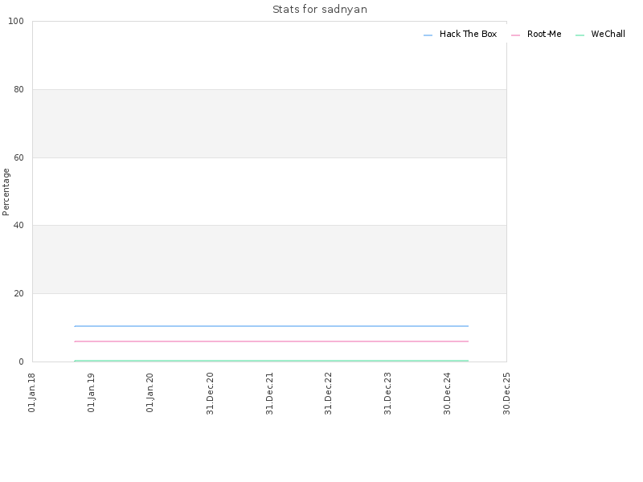This screenshot has height=482, width=643.
Task: Click the Percentage axis label
Action: point(6,192)
